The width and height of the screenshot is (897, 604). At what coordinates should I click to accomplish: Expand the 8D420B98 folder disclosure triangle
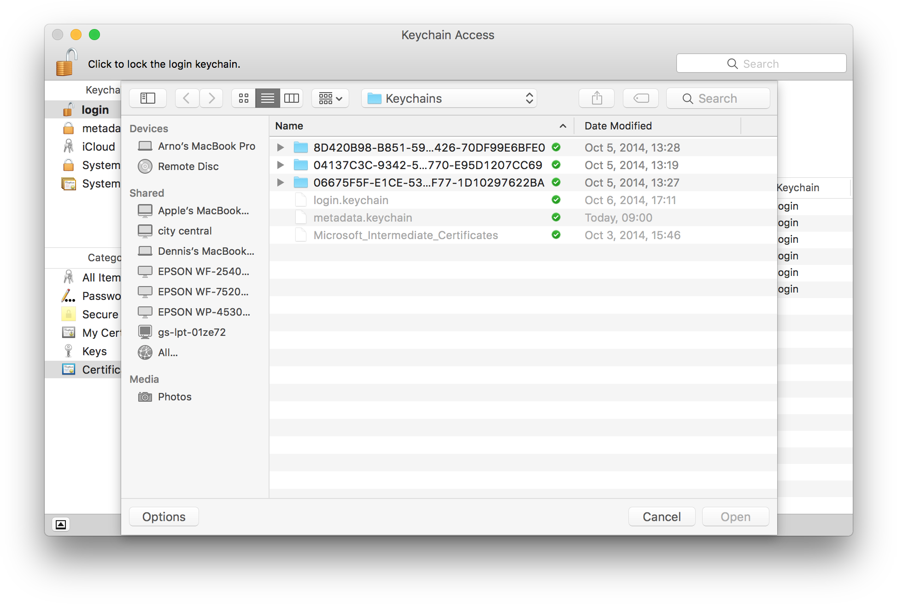pyautogui.click(x=280, y=147)
